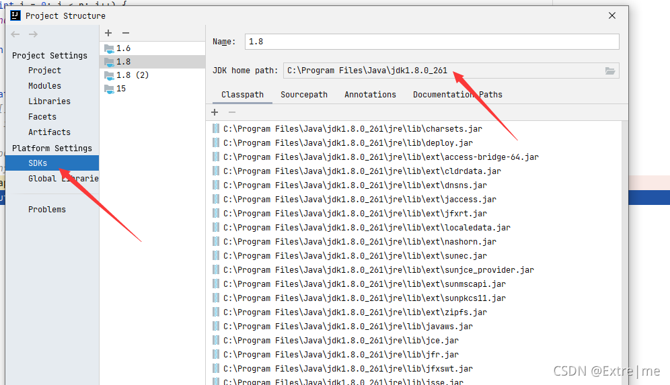The height and width of the screenshot is (385, 670).
Task: Browse for the JDK home path folder
Action: [x=609, y=71]
